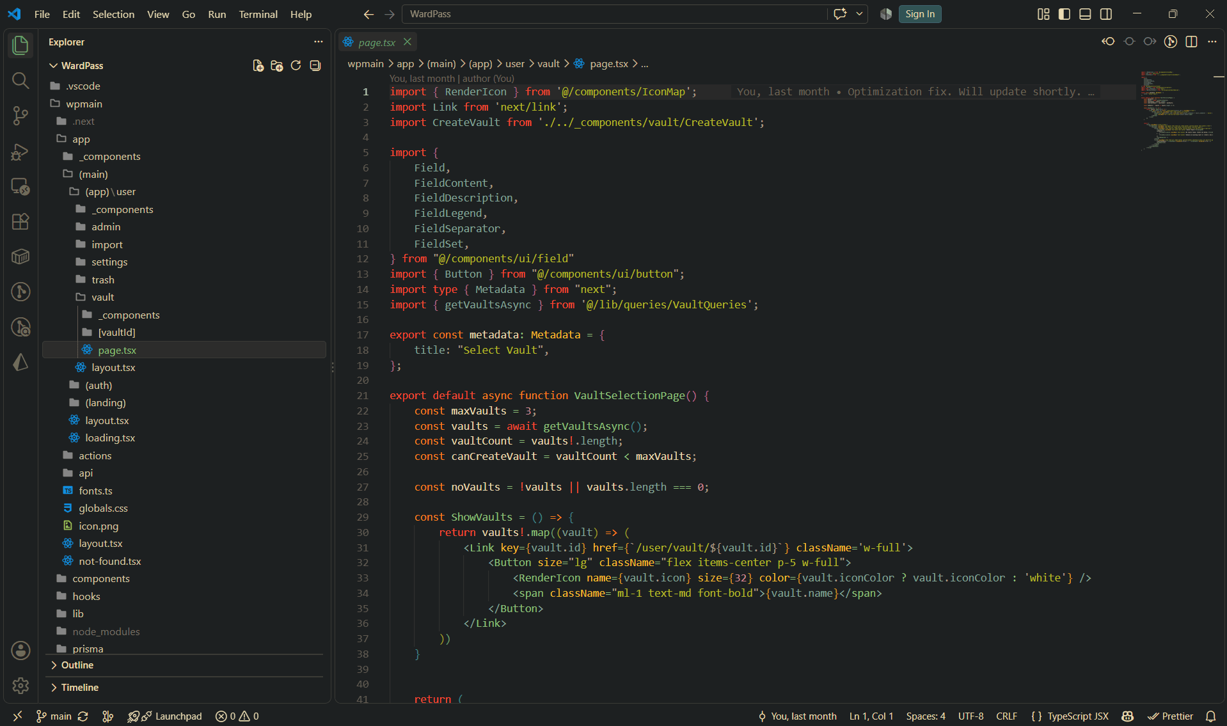The width and height of the screenshot is (1227, 726).
Task: Toggle the primary side bar
Action: pyautogui.click(x=1065, y=14)
